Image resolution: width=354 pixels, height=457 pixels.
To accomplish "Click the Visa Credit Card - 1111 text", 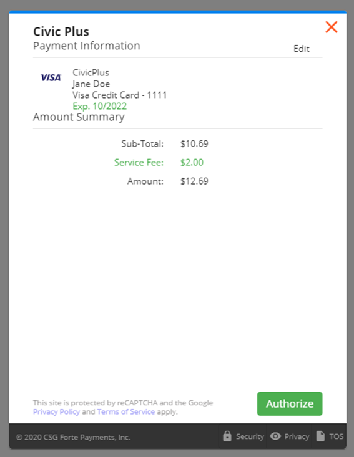I will click(x=120, y=95).
